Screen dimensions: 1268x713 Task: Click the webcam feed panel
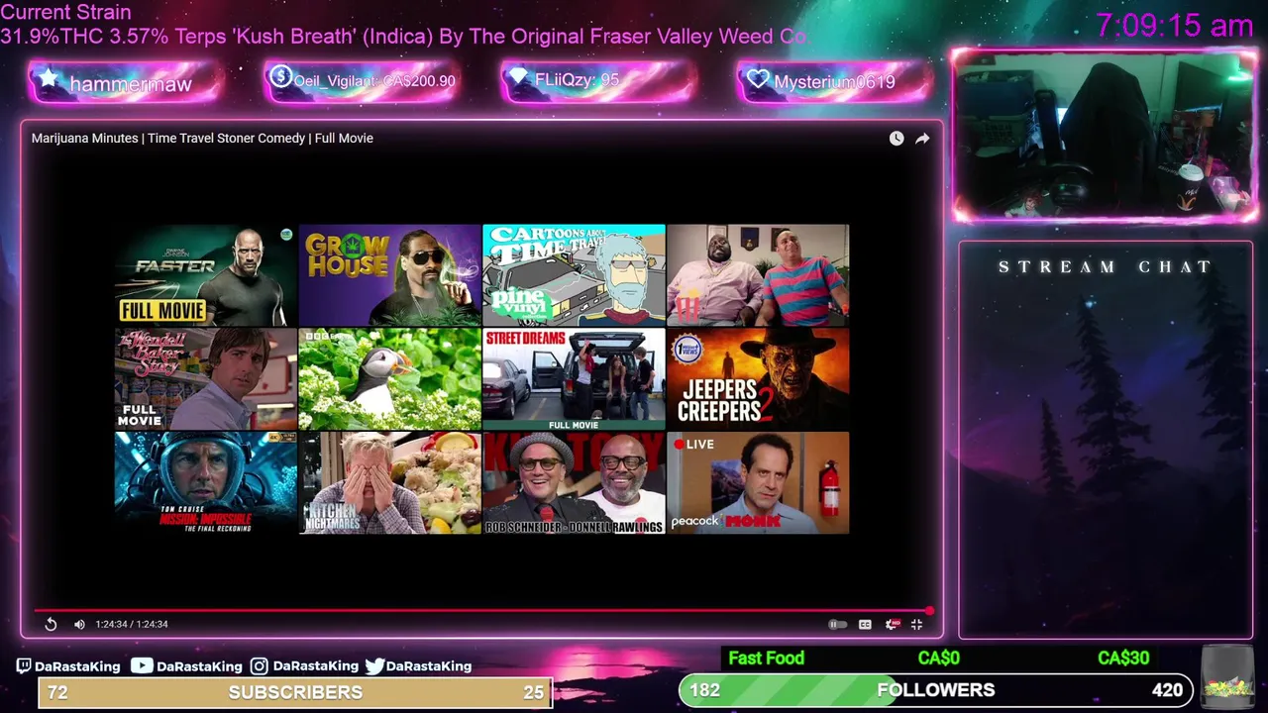point(1105,134)
